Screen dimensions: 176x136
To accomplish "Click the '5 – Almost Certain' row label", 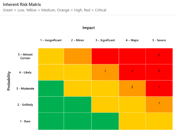I will coord(25,56).
